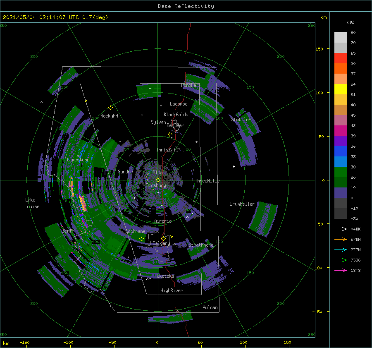
Task: Click the yellow diamond marker beside RockyMH
Action: [x=110, y=108]
